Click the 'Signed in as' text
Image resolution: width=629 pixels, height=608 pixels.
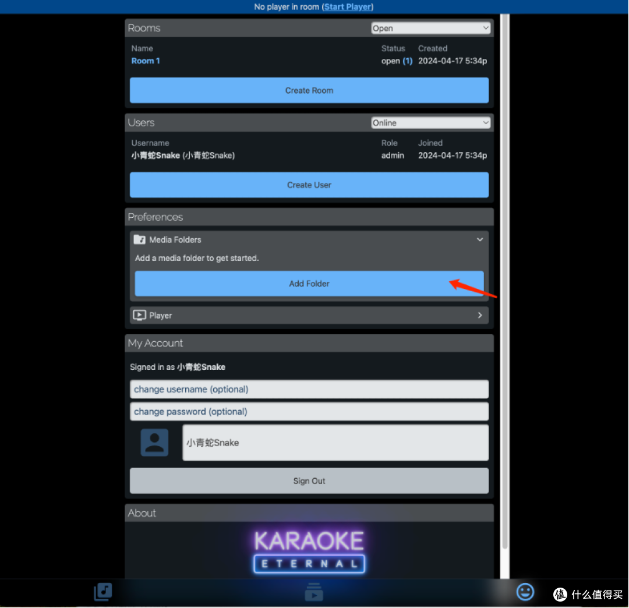[153, 367]
